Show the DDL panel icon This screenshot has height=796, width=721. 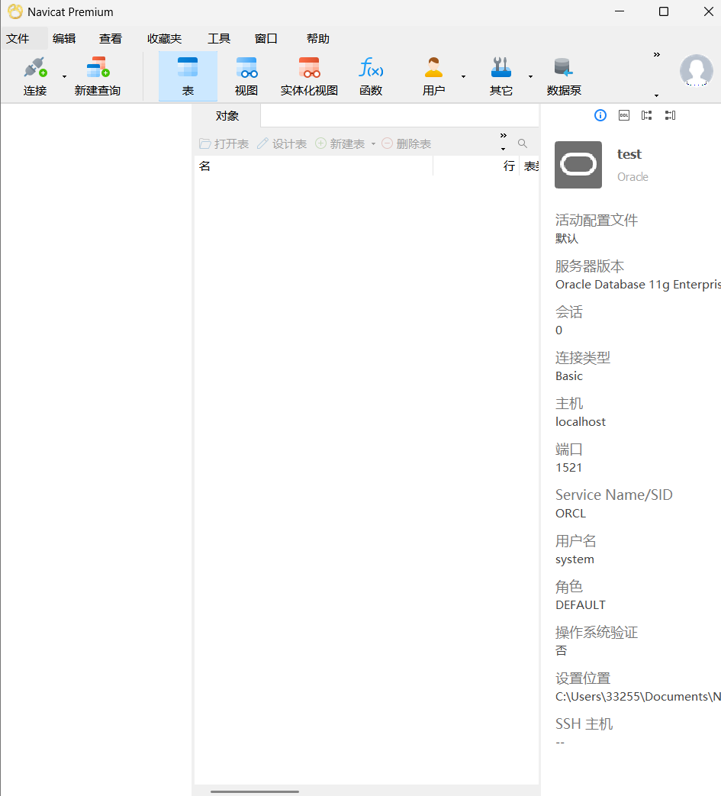624,115
